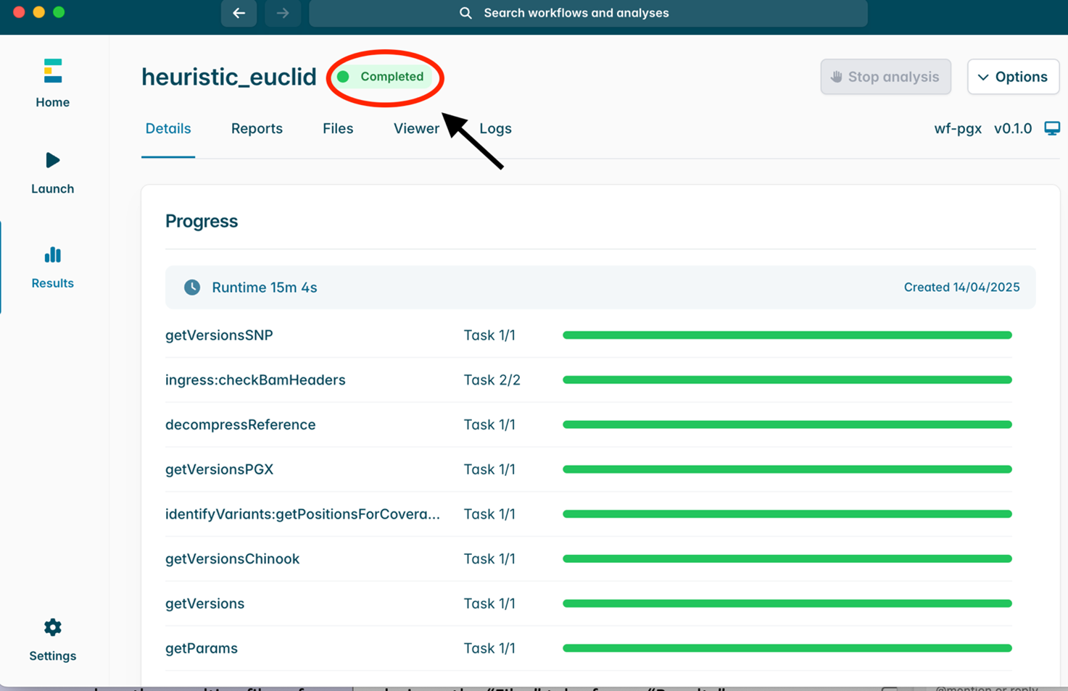The image size is (1068, 691).
Task: Select the getVersions process row
Action: (589, 603)
